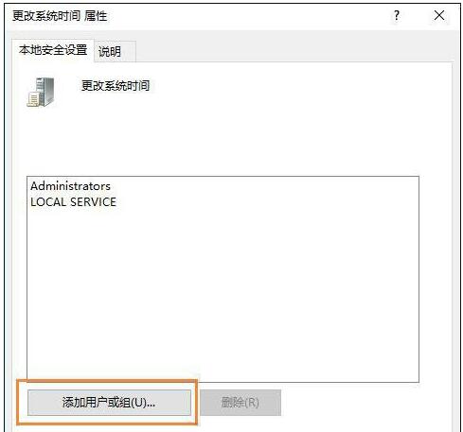The image size is (463, 432).
Task: Click the server policy icon
Action: pyautogui.click(x=41, y=92)
